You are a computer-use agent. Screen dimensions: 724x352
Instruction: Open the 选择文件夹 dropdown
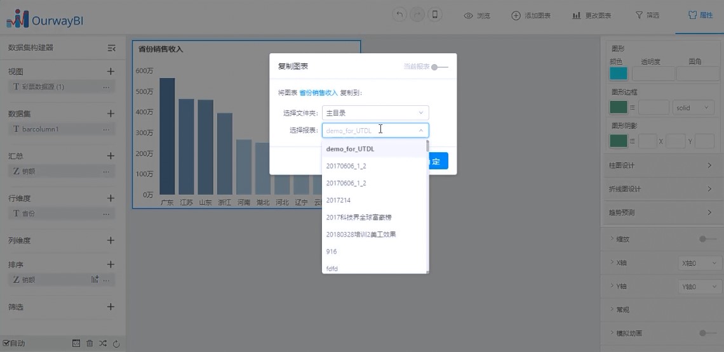tap(375, 113)
